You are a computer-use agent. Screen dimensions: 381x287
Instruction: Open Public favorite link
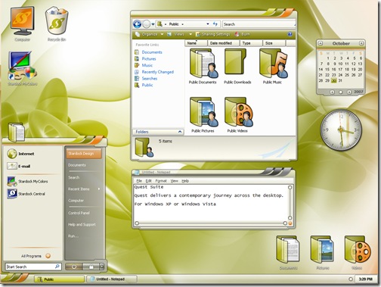(x=147, y=85)
